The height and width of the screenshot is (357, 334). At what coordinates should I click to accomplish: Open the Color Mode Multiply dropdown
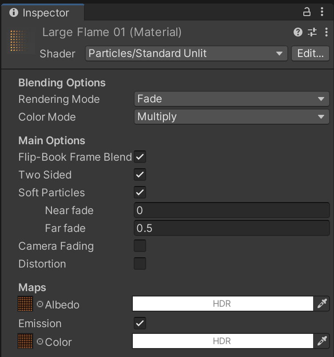[x=231, y=117]
